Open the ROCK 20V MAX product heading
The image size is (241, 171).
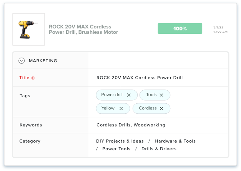pyautogui.click(x=83, y=29)
